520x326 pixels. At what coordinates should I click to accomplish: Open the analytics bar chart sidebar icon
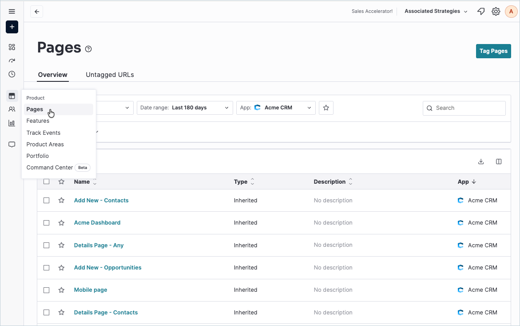[x=12, y=123]
